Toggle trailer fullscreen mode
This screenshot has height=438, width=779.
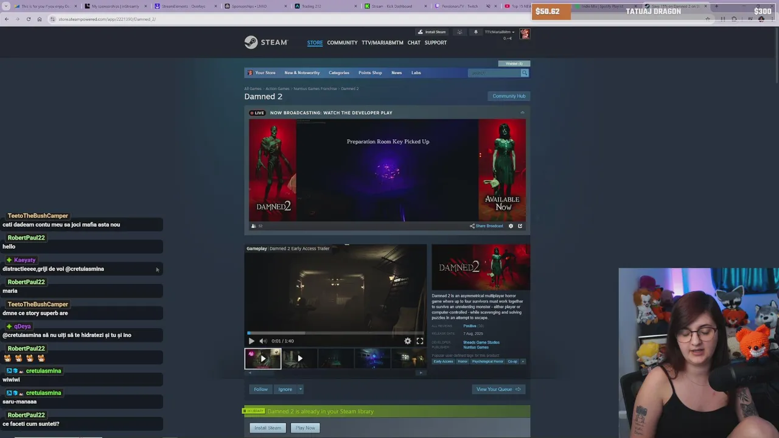(x=420, y=341)
